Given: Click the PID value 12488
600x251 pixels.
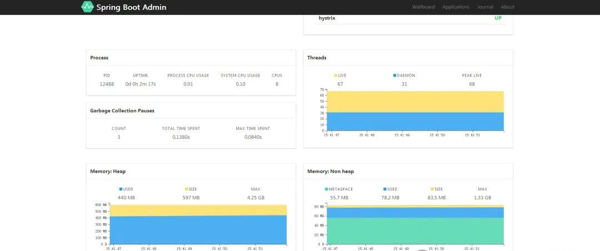Looking at the screenshot, I should (x=107, y=84).
